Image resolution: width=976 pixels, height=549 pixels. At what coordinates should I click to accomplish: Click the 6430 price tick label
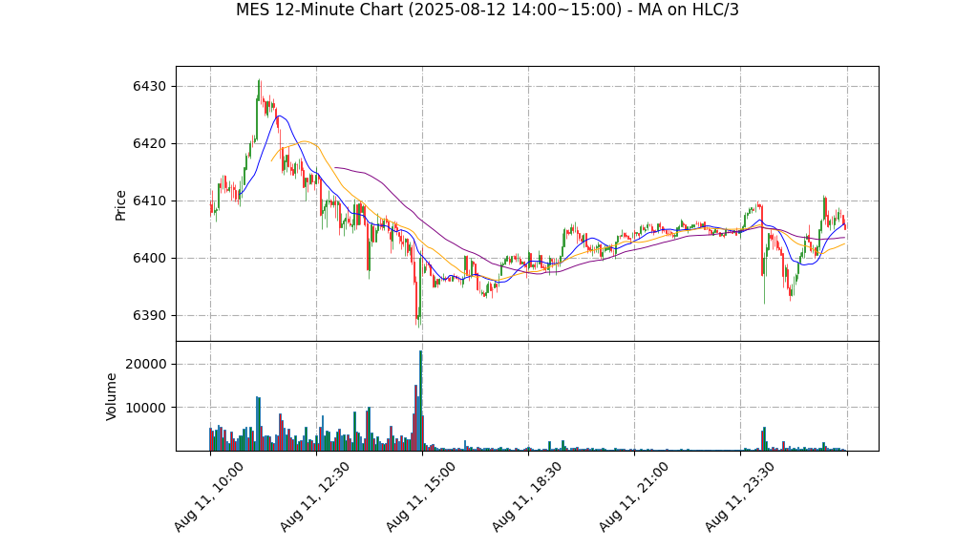pos(149,87)
